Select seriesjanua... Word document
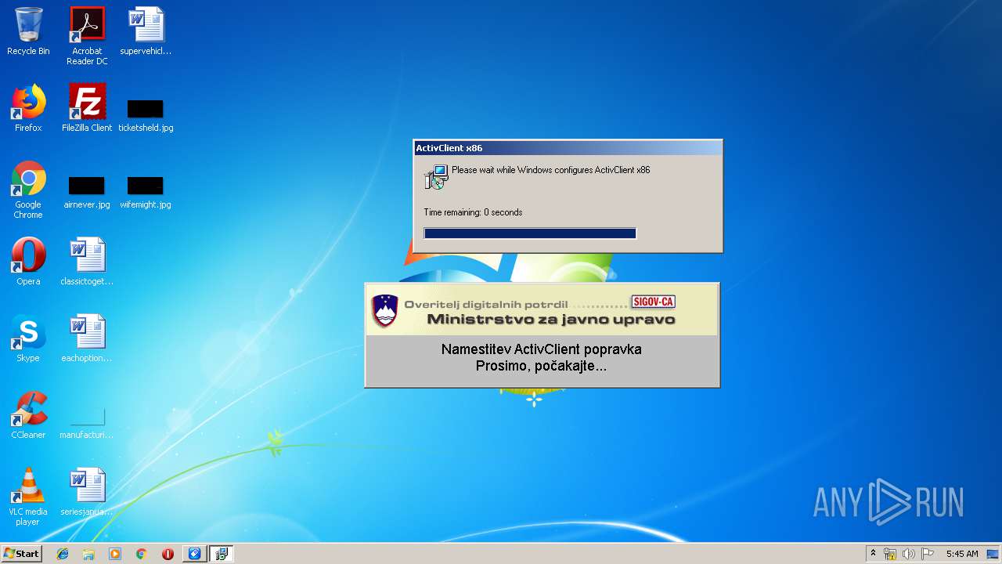 87,492
